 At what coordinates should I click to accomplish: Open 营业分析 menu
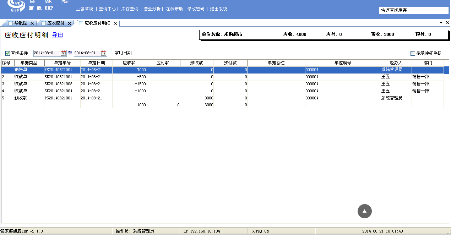click(x=152, y=9)
